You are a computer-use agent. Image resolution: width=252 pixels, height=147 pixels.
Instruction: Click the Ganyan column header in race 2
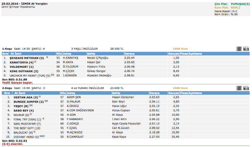(x=173, y=93)
